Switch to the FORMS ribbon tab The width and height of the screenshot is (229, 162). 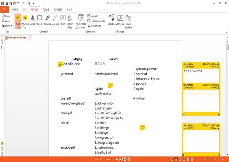pos(46,10)
